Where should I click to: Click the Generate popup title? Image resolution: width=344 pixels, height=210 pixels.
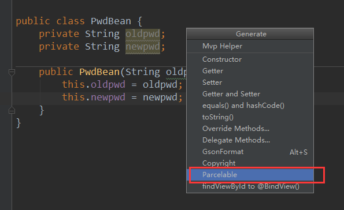251,34
